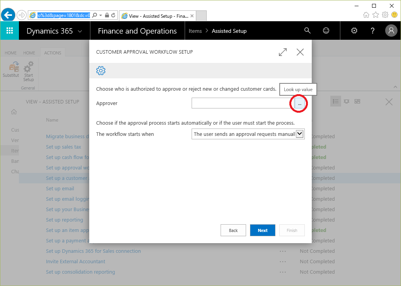The image size is (401, 286).
Task: Click the browser smiley feedback icon
Action: tap(394, 15)
